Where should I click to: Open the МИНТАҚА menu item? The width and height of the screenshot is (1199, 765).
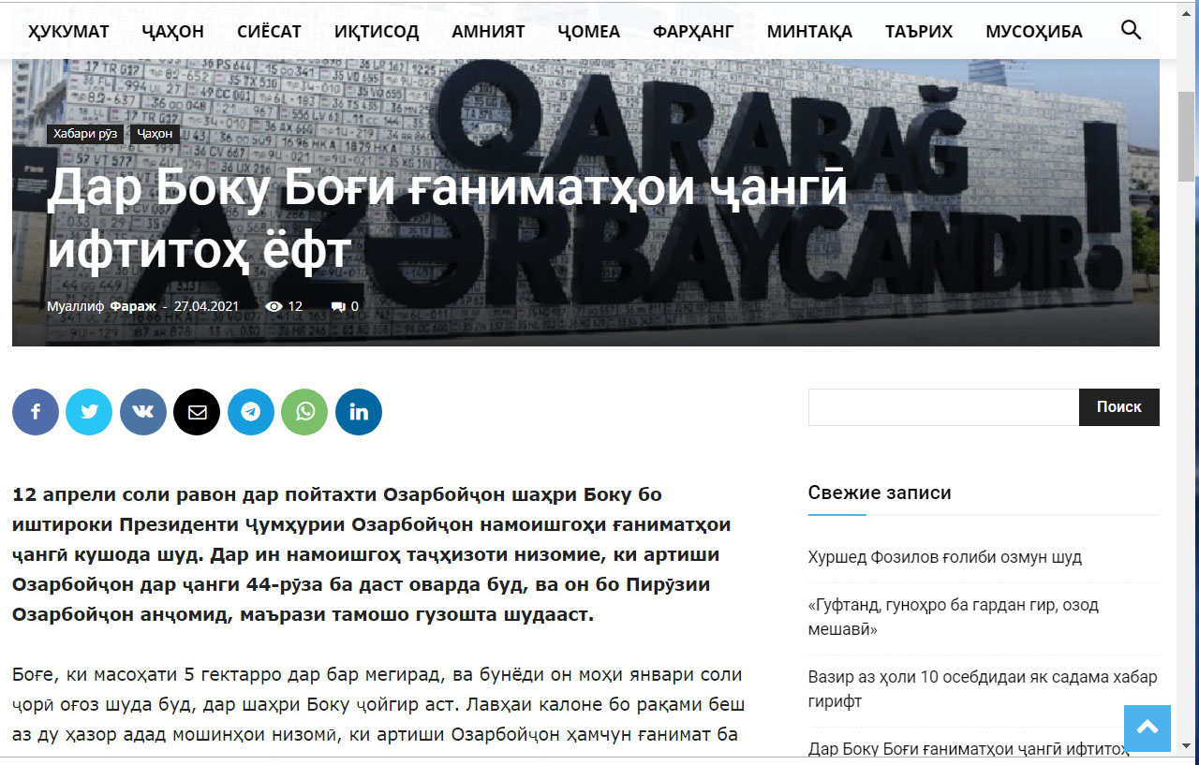click(x=809, y=32)
